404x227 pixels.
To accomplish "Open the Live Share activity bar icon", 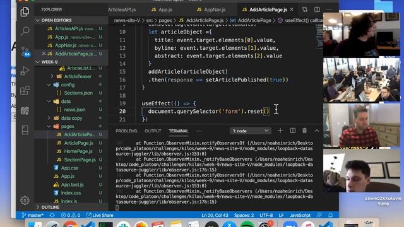I will pyautogui.click(x=25, y=111).
